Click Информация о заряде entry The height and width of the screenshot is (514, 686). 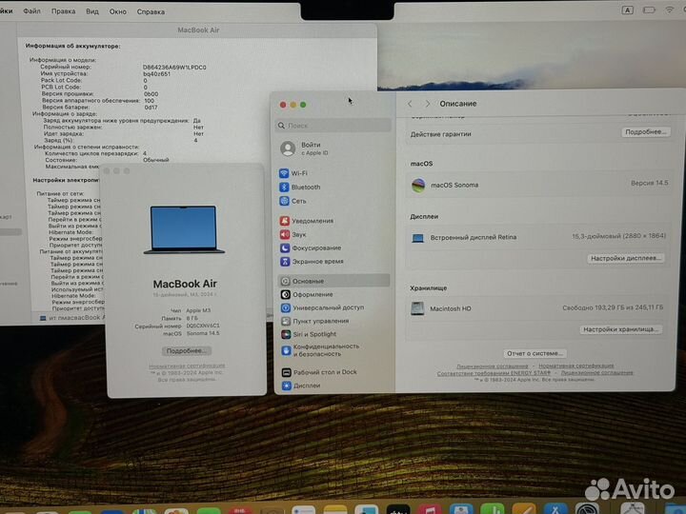65,113
